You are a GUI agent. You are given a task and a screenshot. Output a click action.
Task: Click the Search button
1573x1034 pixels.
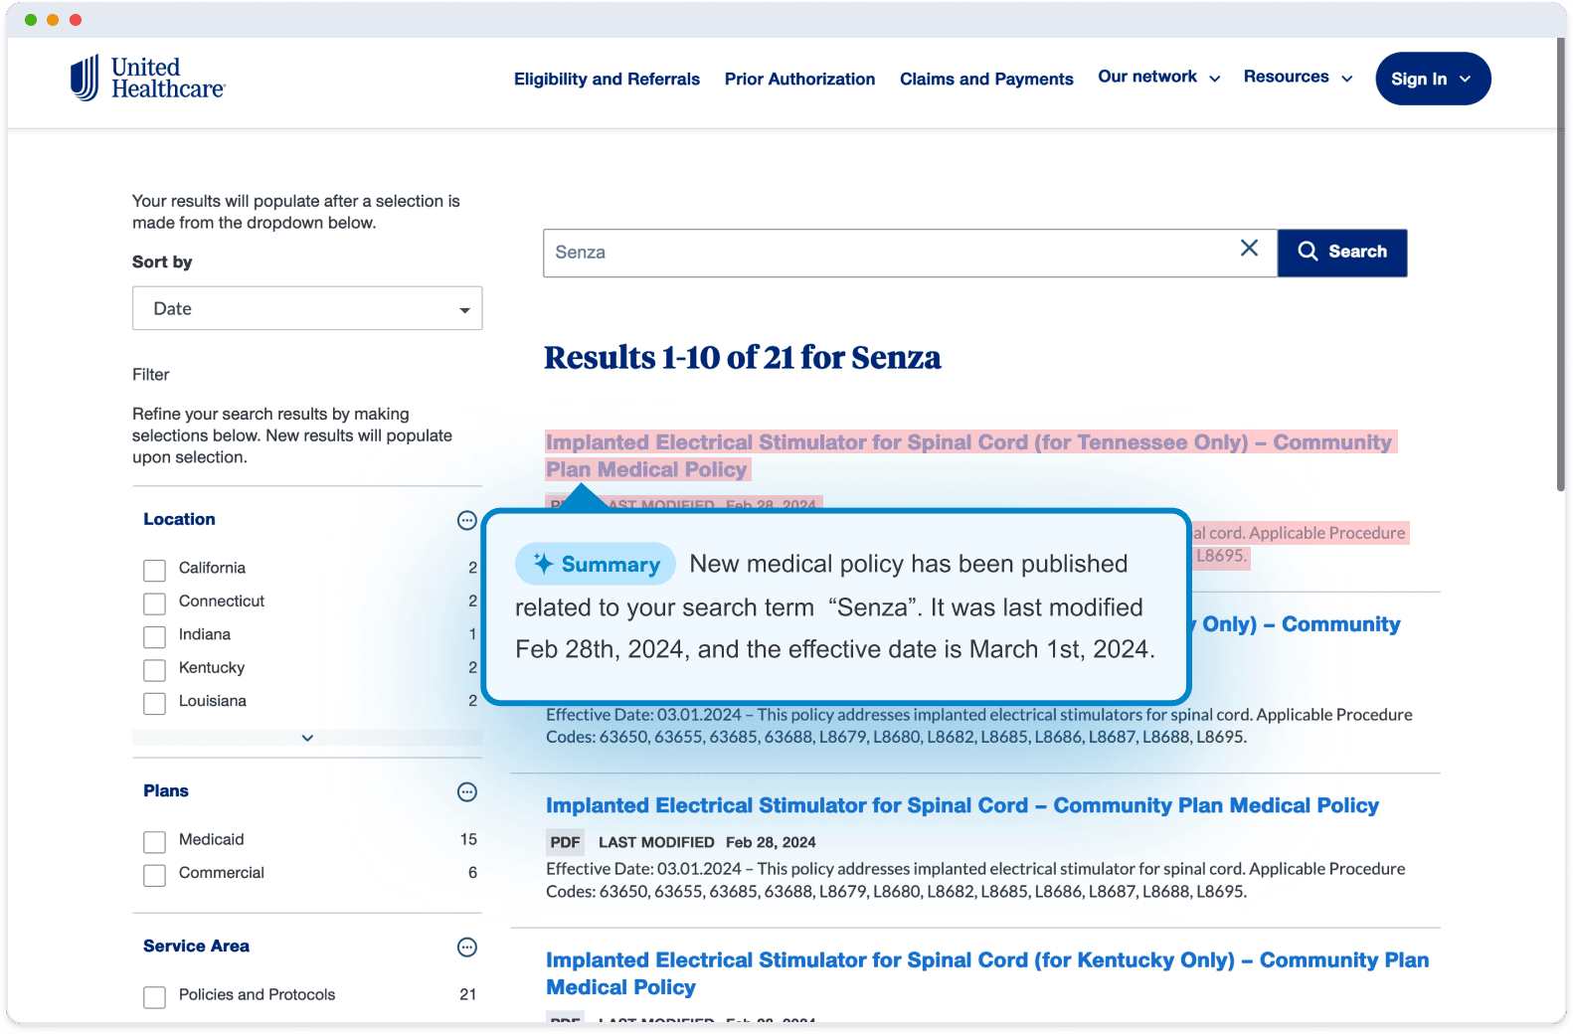[x=1342, y=253]
